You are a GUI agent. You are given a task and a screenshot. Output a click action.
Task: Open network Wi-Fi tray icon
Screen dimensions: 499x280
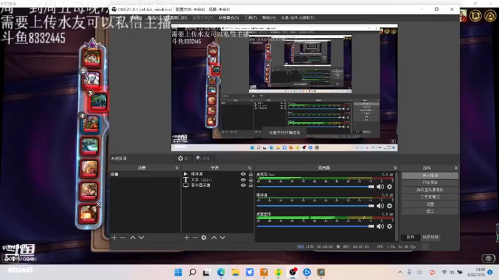(444, 273)
